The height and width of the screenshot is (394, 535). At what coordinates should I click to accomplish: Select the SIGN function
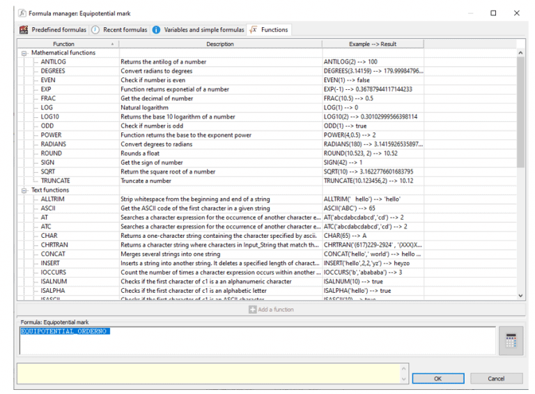[47, 162]
